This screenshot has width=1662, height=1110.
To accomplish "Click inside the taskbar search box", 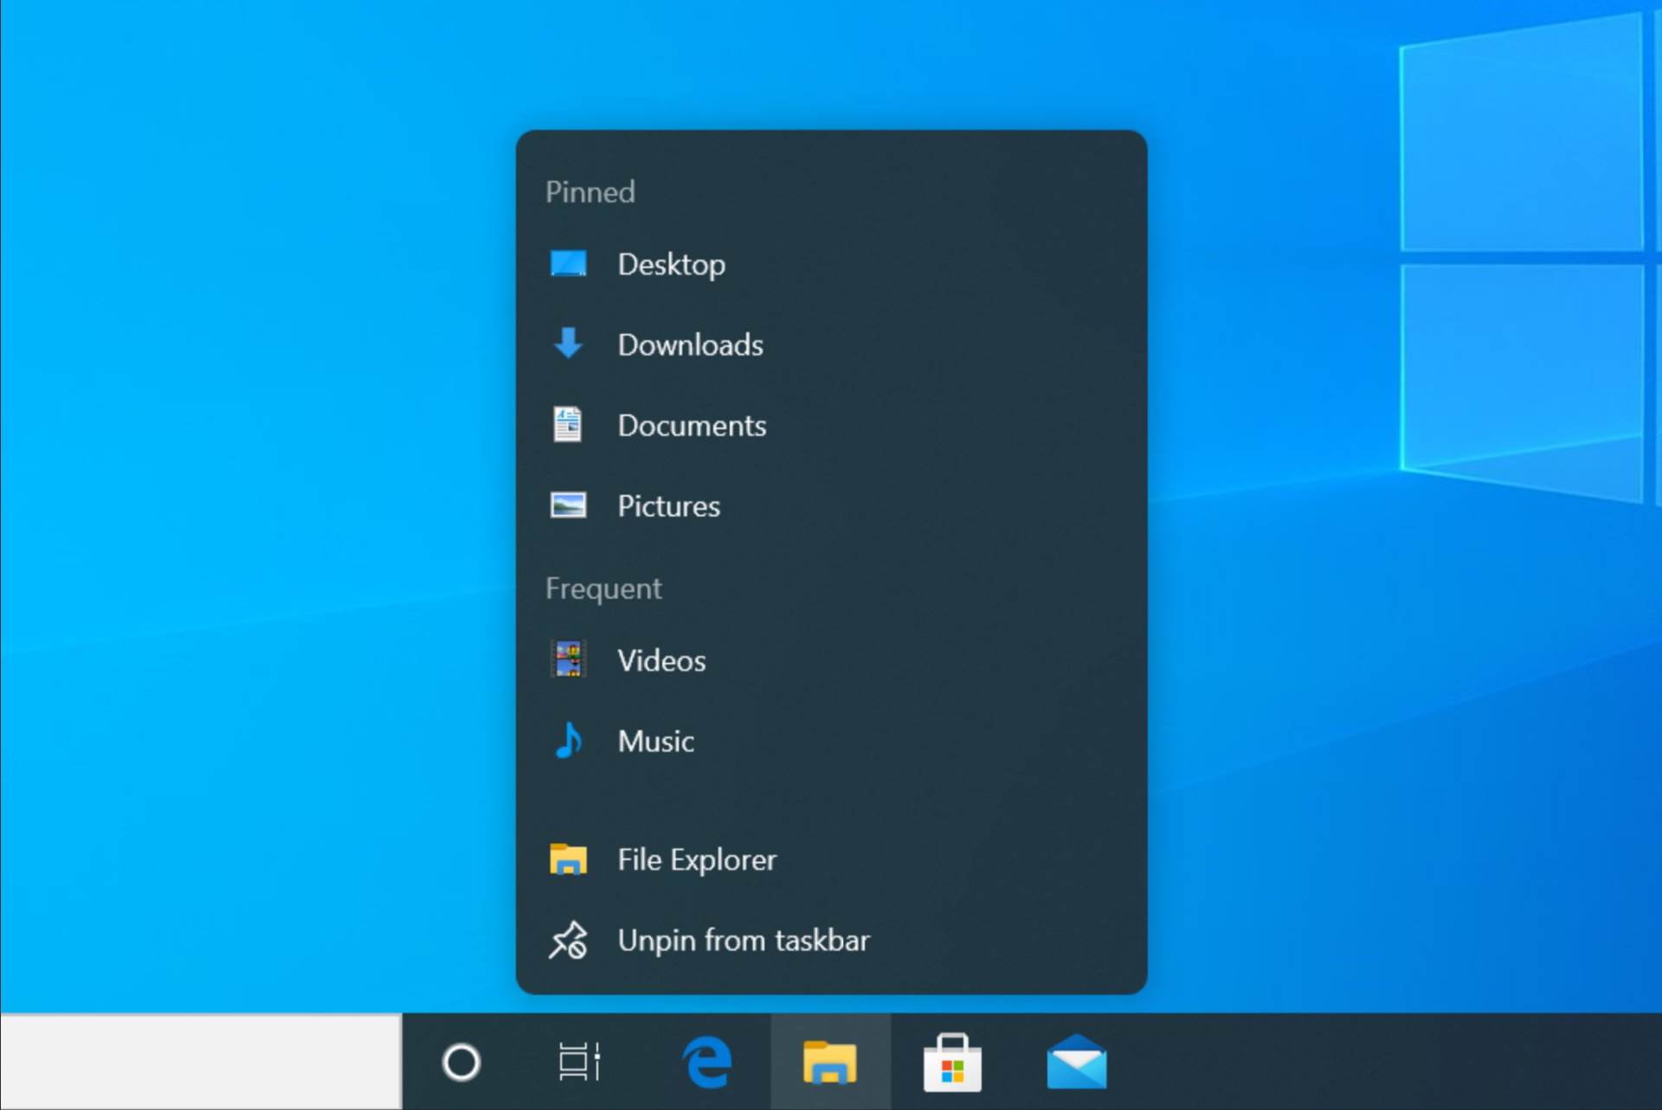I will click(x=199, y=1062).
